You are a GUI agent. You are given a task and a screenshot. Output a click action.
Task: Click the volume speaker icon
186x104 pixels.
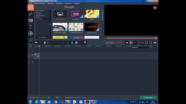click(x=155, y=43)
